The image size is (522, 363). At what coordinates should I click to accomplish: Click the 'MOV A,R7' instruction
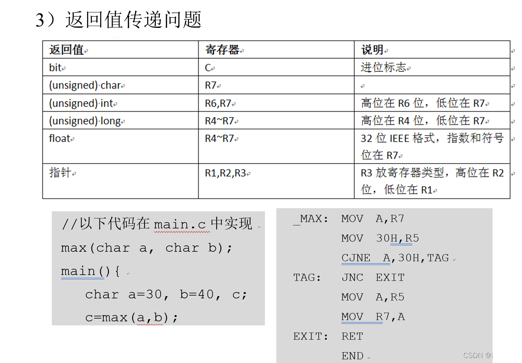click(373, 218)
